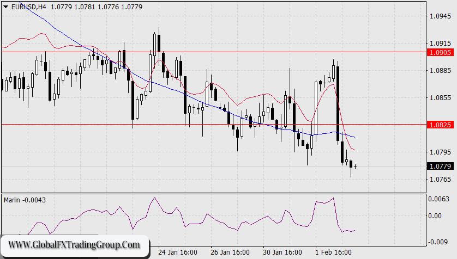Image resolution: width=457 pixels, height=259 pixels.
Task: Select the 1.0945 price scale value
Action: point(441,16)
